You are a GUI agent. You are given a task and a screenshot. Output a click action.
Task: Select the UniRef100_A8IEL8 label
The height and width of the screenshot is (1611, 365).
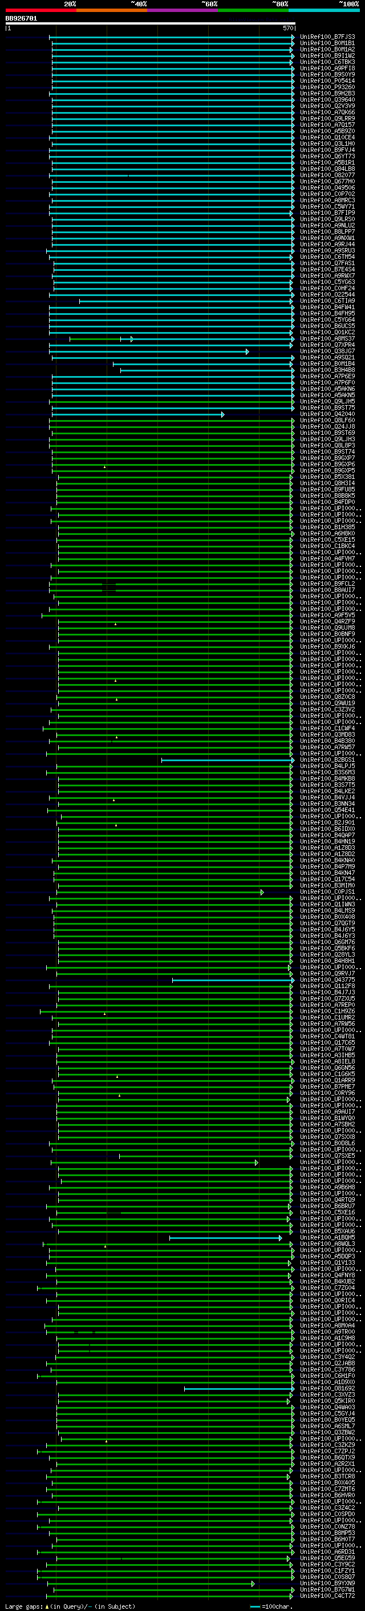point(327,1062)
